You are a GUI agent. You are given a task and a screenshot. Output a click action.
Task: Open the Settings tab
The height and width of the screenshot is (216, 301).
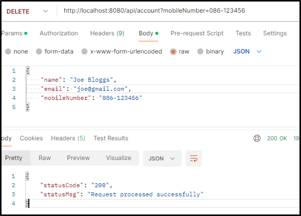click(x=275, y=33)
